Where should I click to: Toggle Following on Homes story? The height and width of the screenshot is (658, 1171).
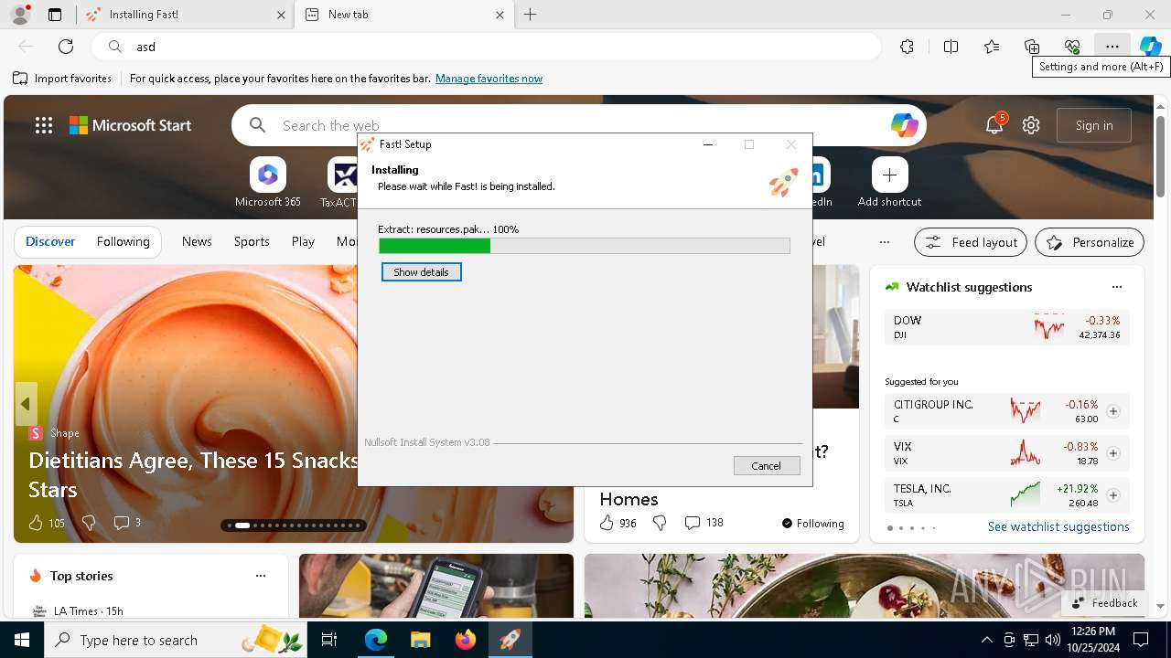pyautogui.click(x=813, y=524)
